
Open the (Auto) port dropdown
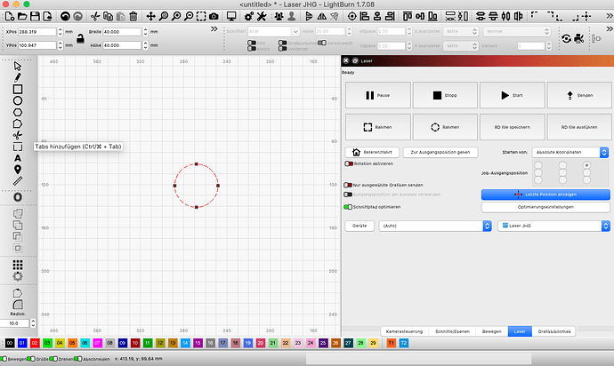(x=435, y=226)
